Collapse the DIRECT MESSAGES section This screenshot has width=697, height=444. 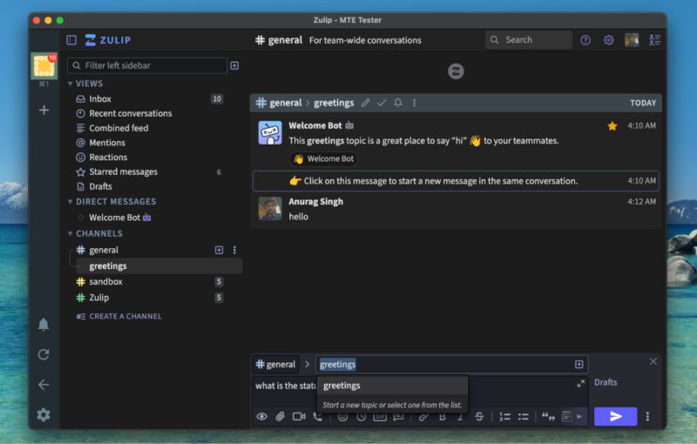71,202
